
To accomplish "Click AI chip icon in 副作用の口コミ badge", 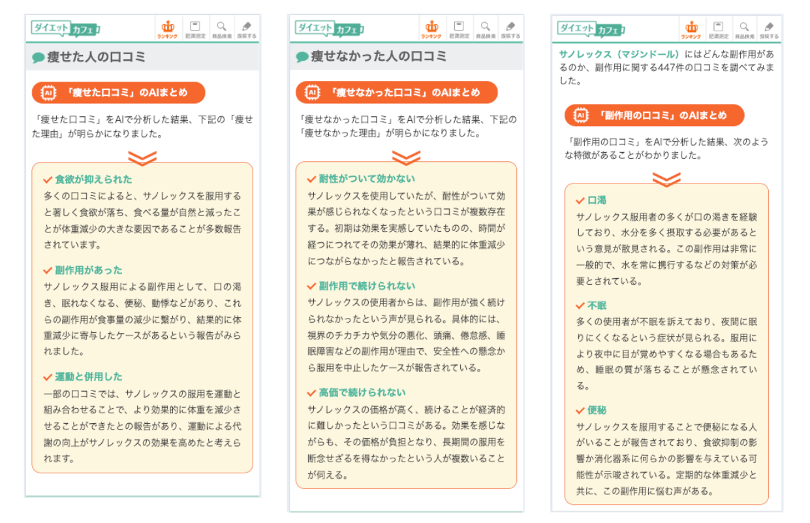I will tap(580, 116).
